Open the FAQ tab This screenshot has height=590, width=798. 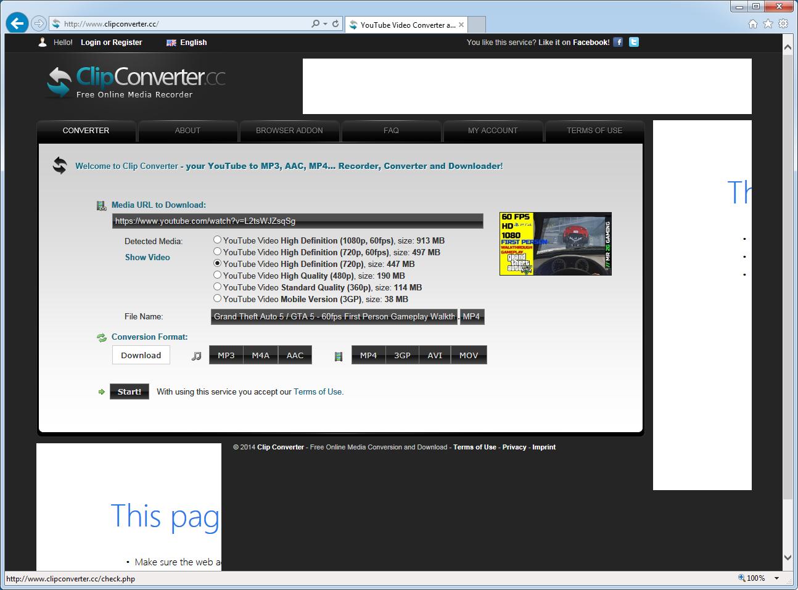(391, 131)
